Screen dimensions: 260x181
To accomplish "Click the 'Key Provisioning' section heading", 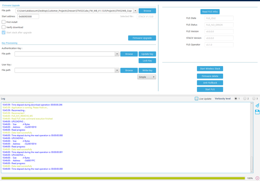I will [x=9, y=43].
